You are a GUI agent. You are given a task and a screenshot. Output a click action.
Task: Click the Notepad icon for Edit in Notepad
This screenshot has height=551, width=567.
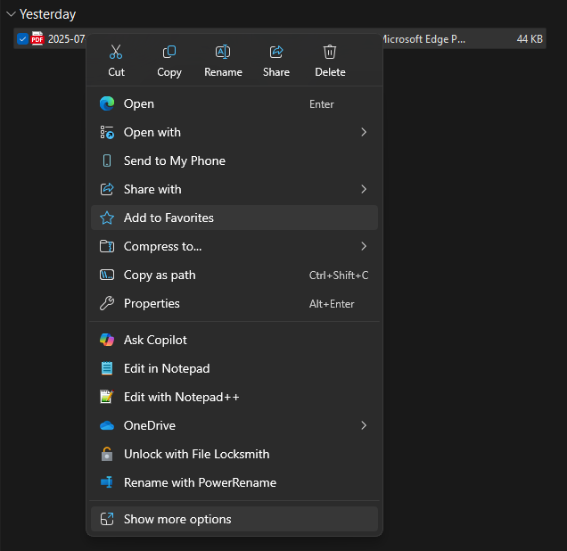click(x=107, y=368)
